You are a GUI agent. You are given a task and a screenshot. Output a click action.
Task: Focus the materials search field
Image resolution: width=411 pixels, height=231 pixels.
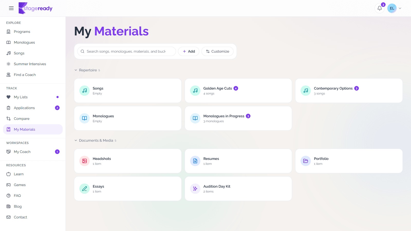127,51
